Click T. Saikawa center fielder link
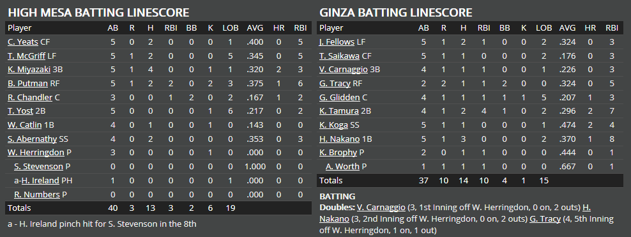 [340, 56]
